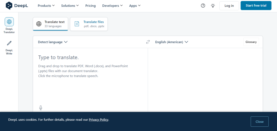Click Start free trial
The height and width of the screenshot is (131, 277).
pos(256,6)
